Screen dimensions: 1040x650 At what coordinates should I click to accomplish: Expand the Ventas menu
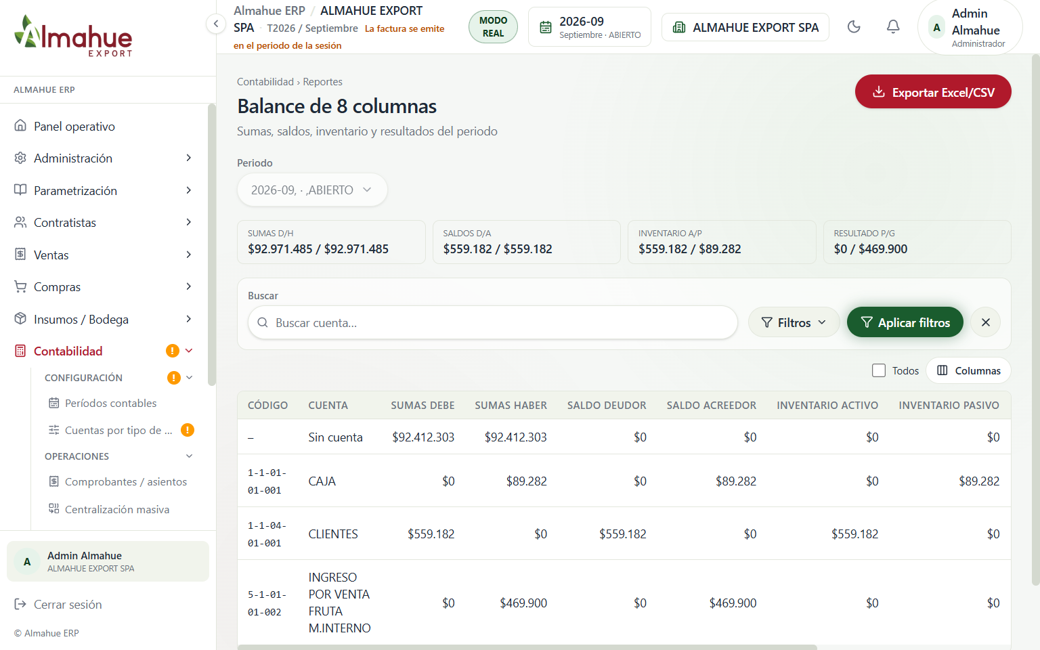pos(105,255)
